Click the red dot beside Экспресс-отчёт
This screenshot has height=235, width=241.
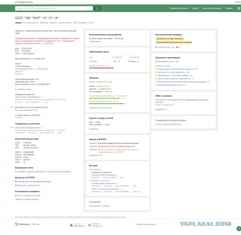[177, 47]
